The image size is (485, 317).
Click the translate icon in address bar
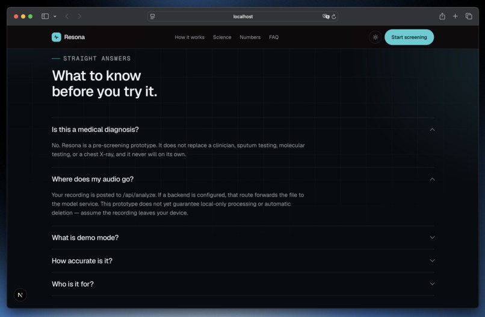click(x=326, y=16)
